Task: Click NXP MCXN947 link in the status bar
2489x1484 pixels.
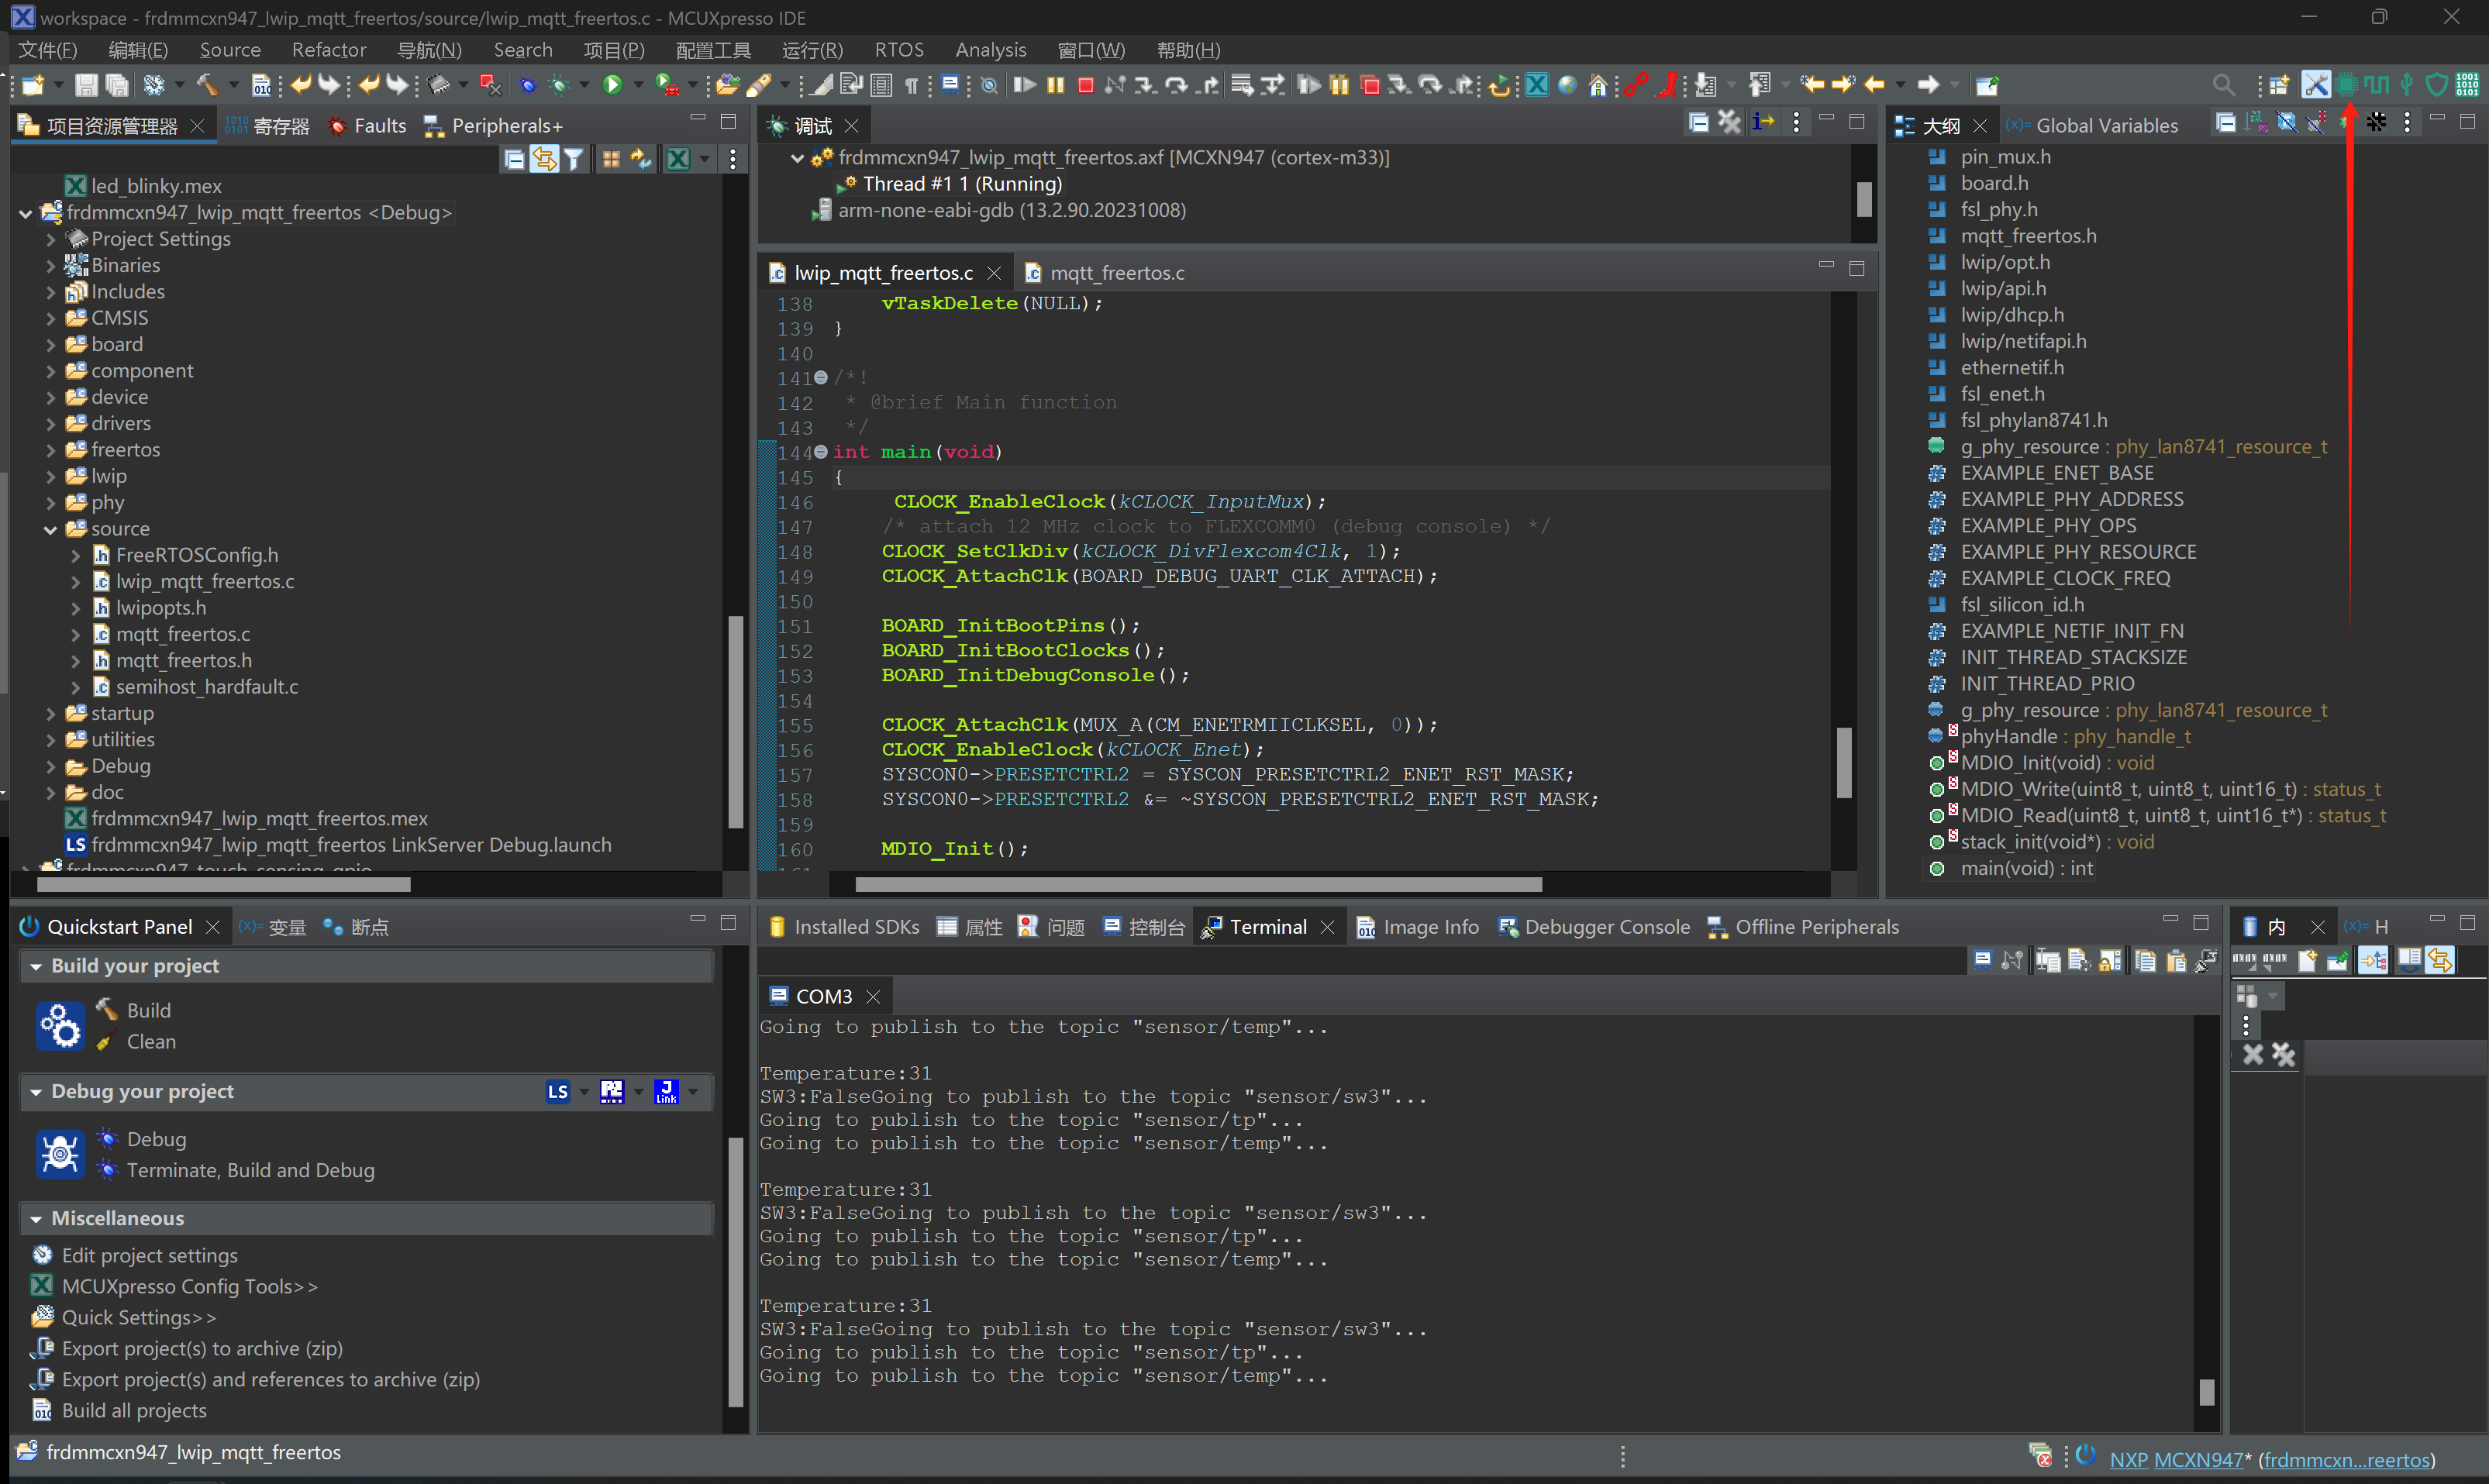Action: pos(2176,1460)
